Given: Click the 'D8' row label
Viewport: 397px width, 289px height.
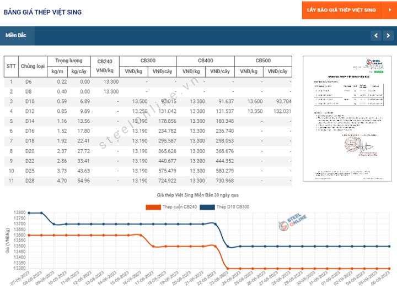Looking at the screenshot, I should click(28, 92).
